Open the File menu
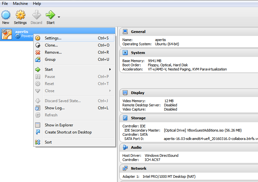Screen dimensions: 258x182 point(5,4)
